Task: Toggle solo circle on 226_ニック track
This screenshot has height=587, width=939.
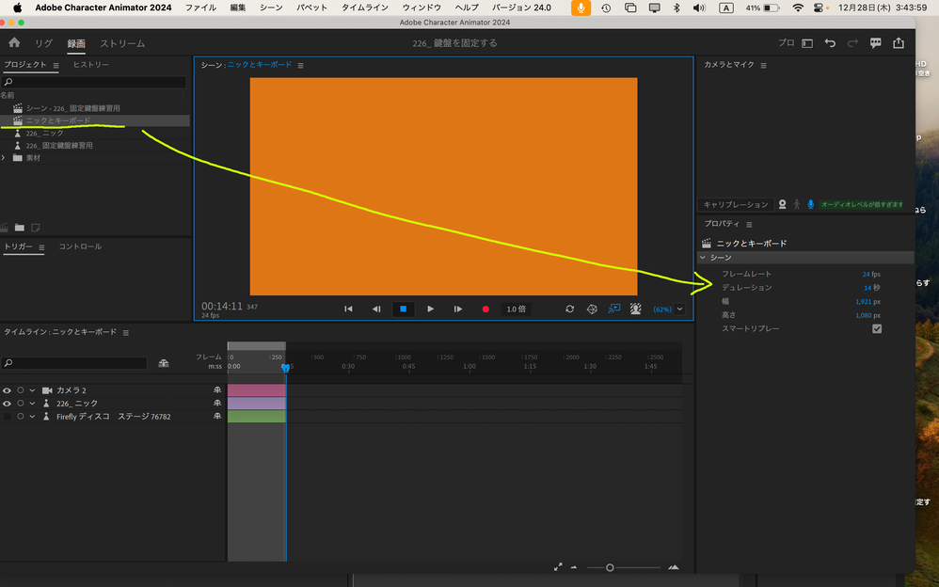Action: (21, 404)
